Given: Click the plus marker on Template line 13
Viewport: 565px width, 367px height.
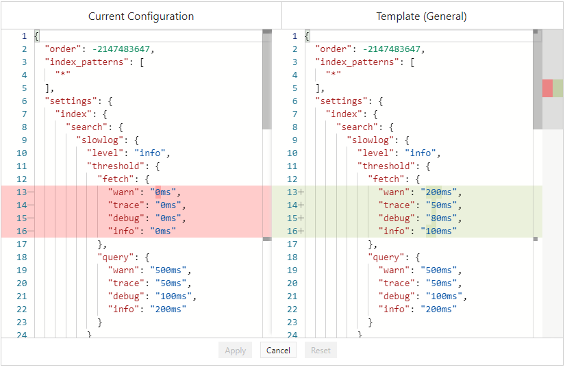Looking at the screenshot, I should click(x=302, y=192).
